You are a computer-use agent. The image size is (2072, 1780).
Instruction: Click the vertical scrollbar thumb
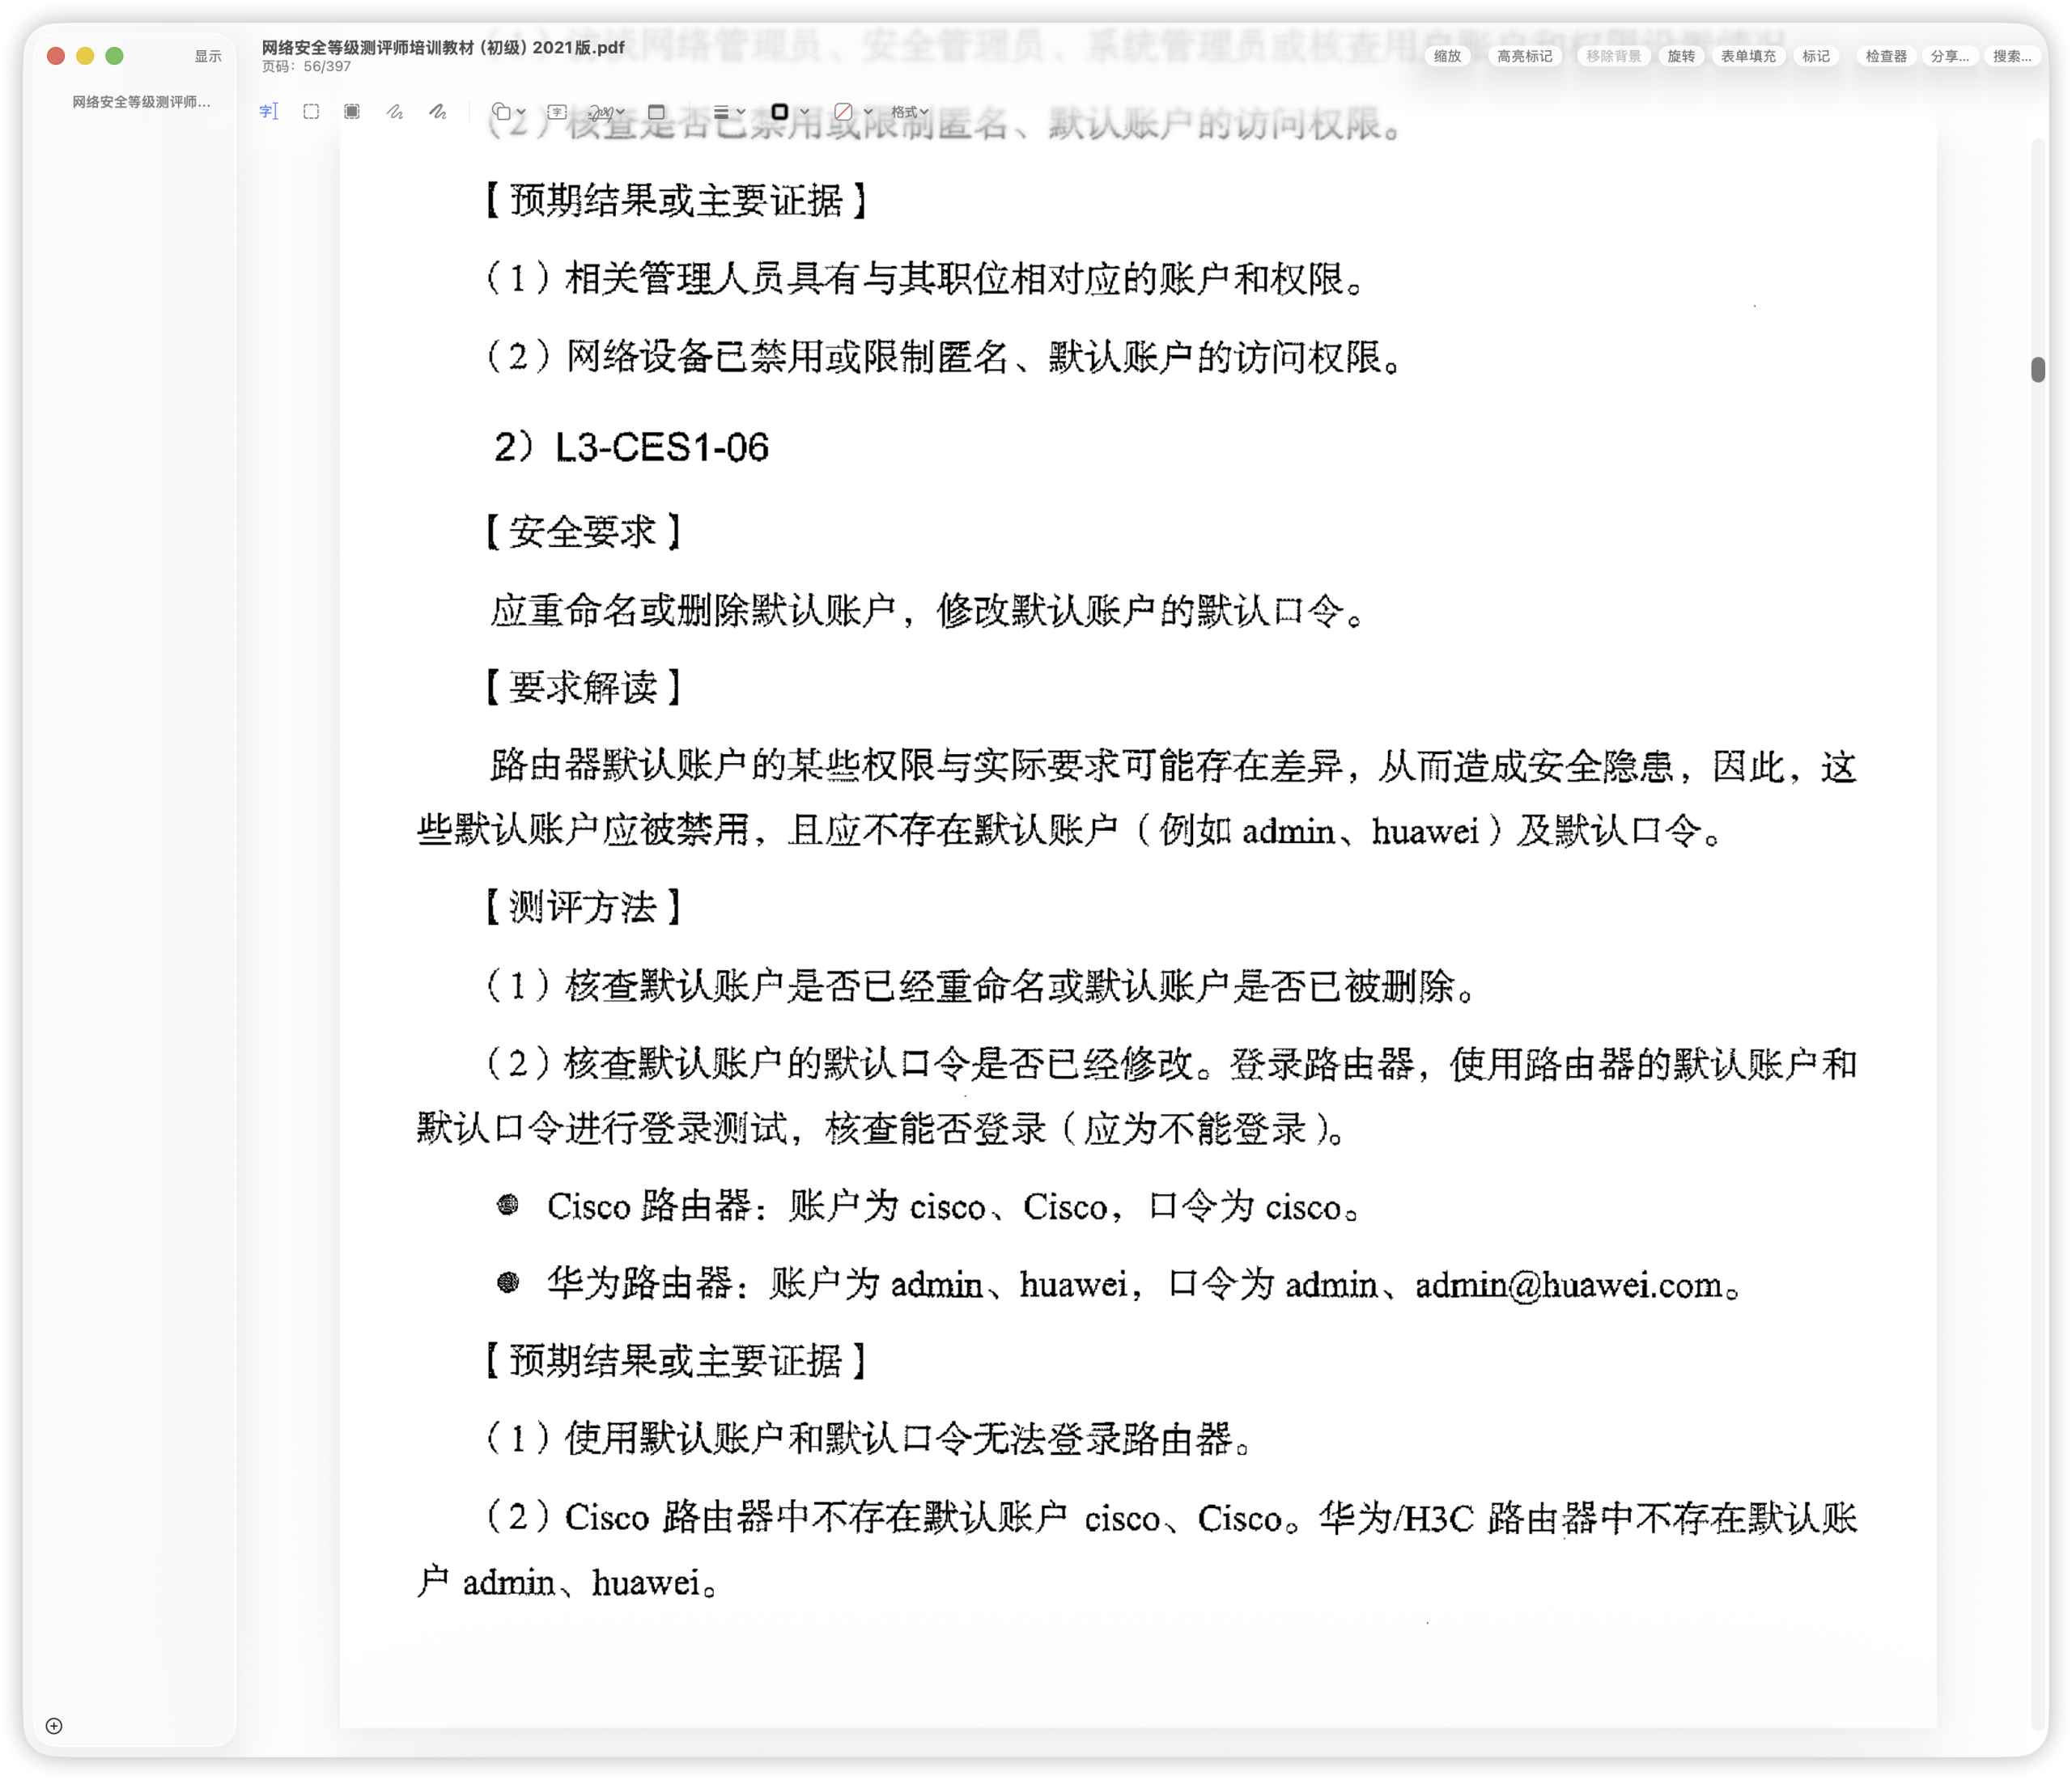[x=2037, y=369]
